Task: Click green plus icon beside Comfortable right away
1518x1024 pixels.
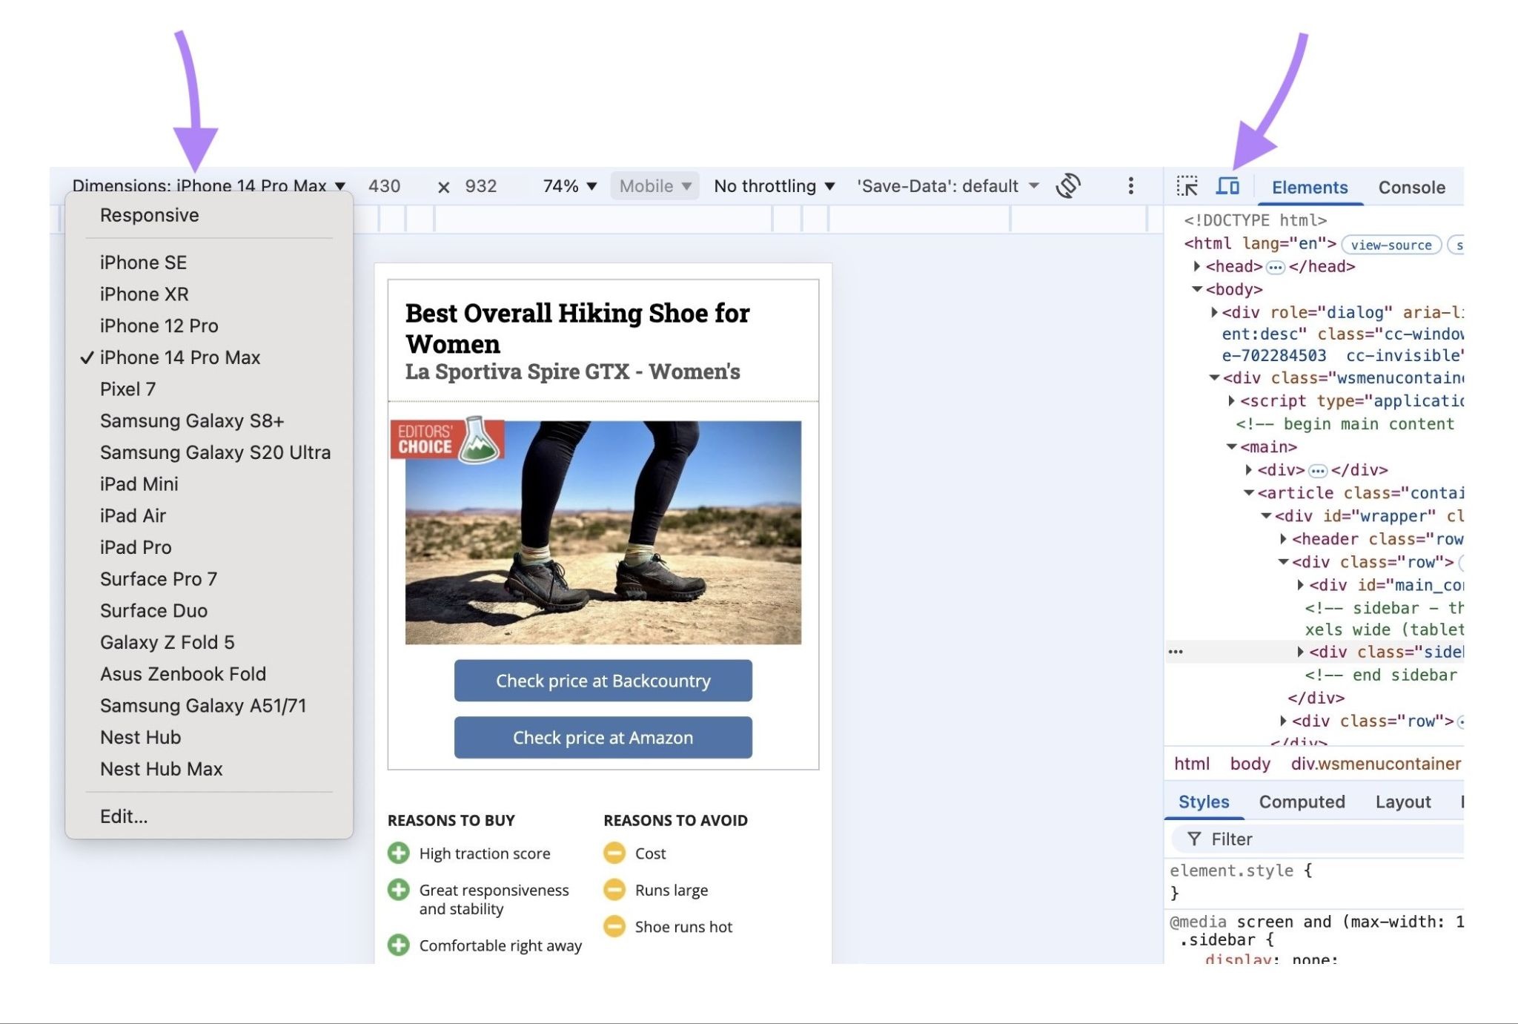Action: [x=399, y=945]
